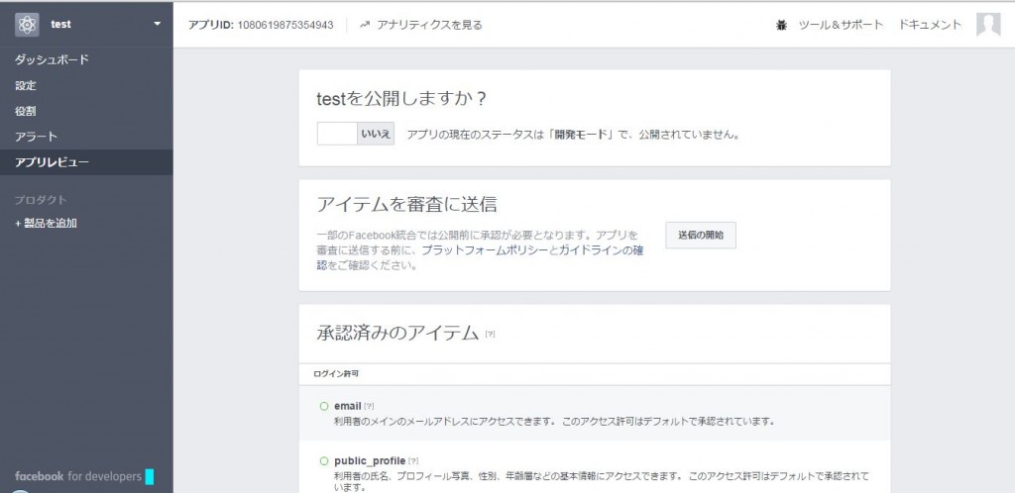Click + 製品を追加
The image size is (1015, 493).
[x=46, y=223]
